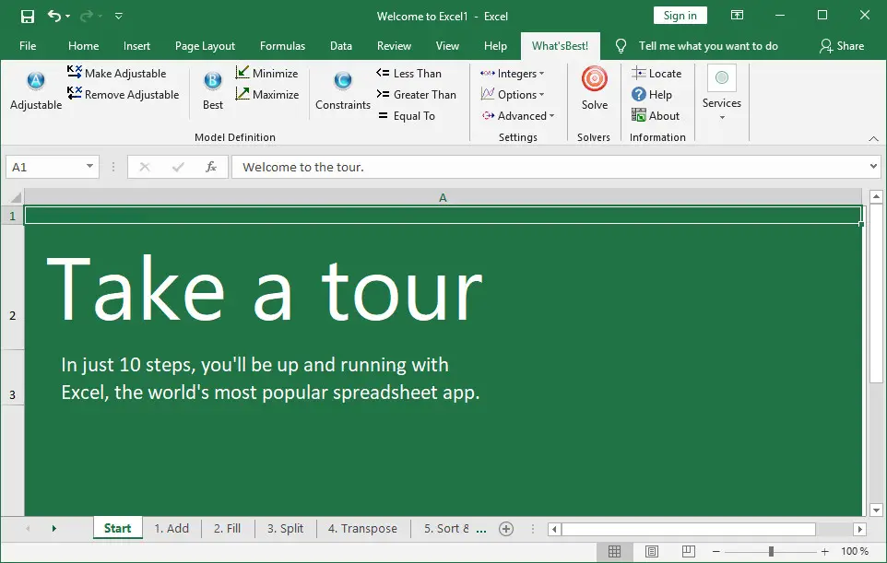Click the Adjustable button with A icon

(x=36, y=90)
